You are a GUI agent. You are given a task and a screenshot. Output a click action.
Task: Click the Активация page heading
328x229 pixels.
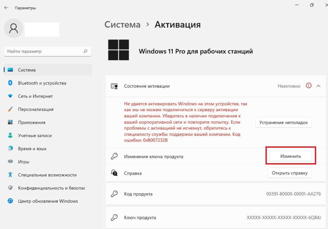tap(178, 25)
